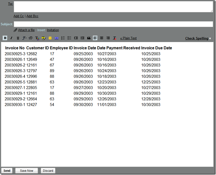Toggle bold formatting in the toolbar

coord(5,38)
